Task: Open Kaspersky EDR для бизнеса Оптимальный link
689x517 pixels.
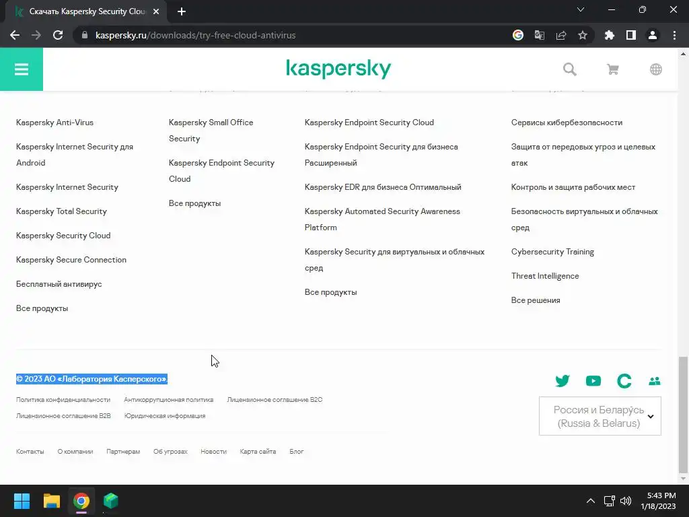Action: point(383,187)
